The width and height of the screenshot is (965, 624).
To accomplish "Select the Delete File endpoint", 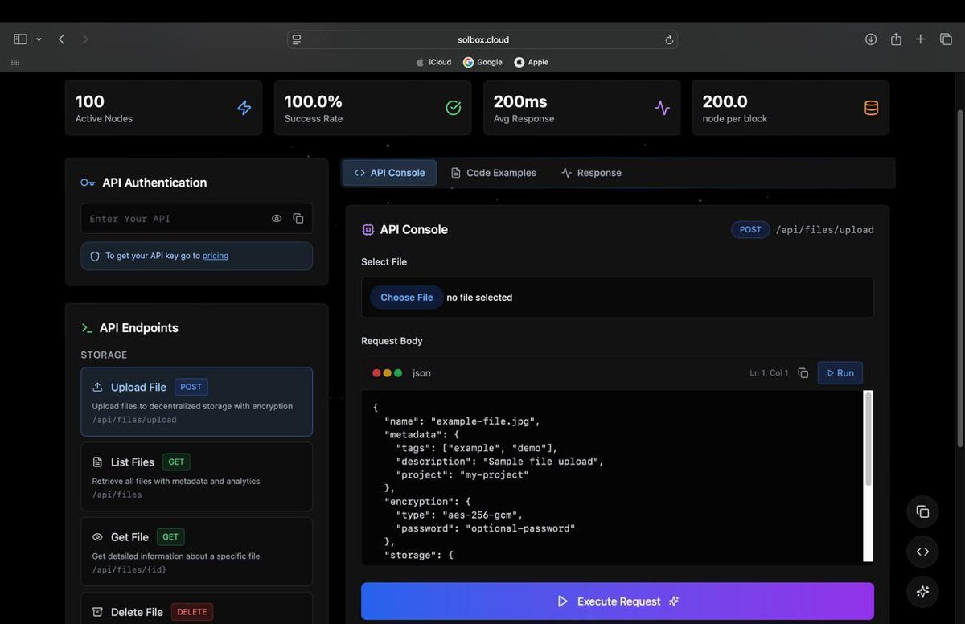I will click(x=196, y=609).
